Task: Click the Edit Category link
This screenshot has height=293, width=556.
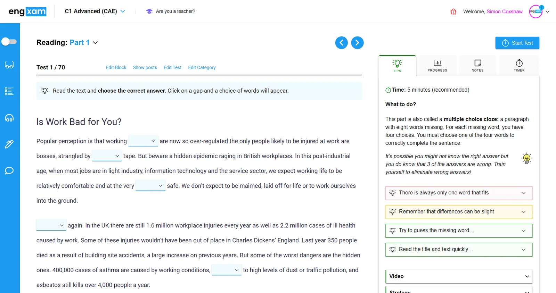Action: coord(202,67)
